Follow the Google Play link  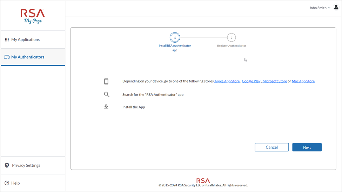pos(251,81)
